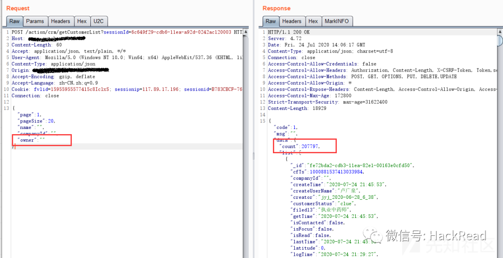Click the Date: Fri, 24 Jul 2020 header

click(x=316, y=45)
